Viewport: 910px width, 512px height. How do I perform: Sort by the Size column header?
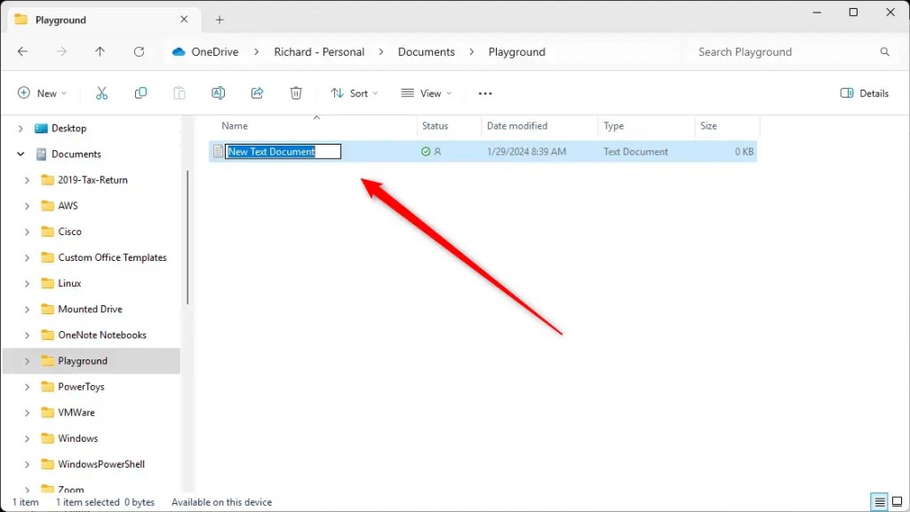pos(708,126)
